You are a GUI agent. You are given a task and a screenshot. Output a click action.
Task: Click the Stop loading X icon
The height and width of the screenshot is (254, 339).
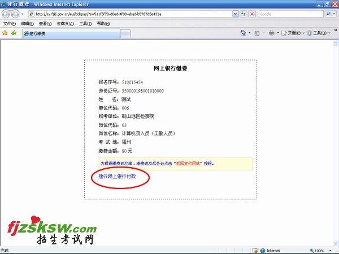click(251, 14)
